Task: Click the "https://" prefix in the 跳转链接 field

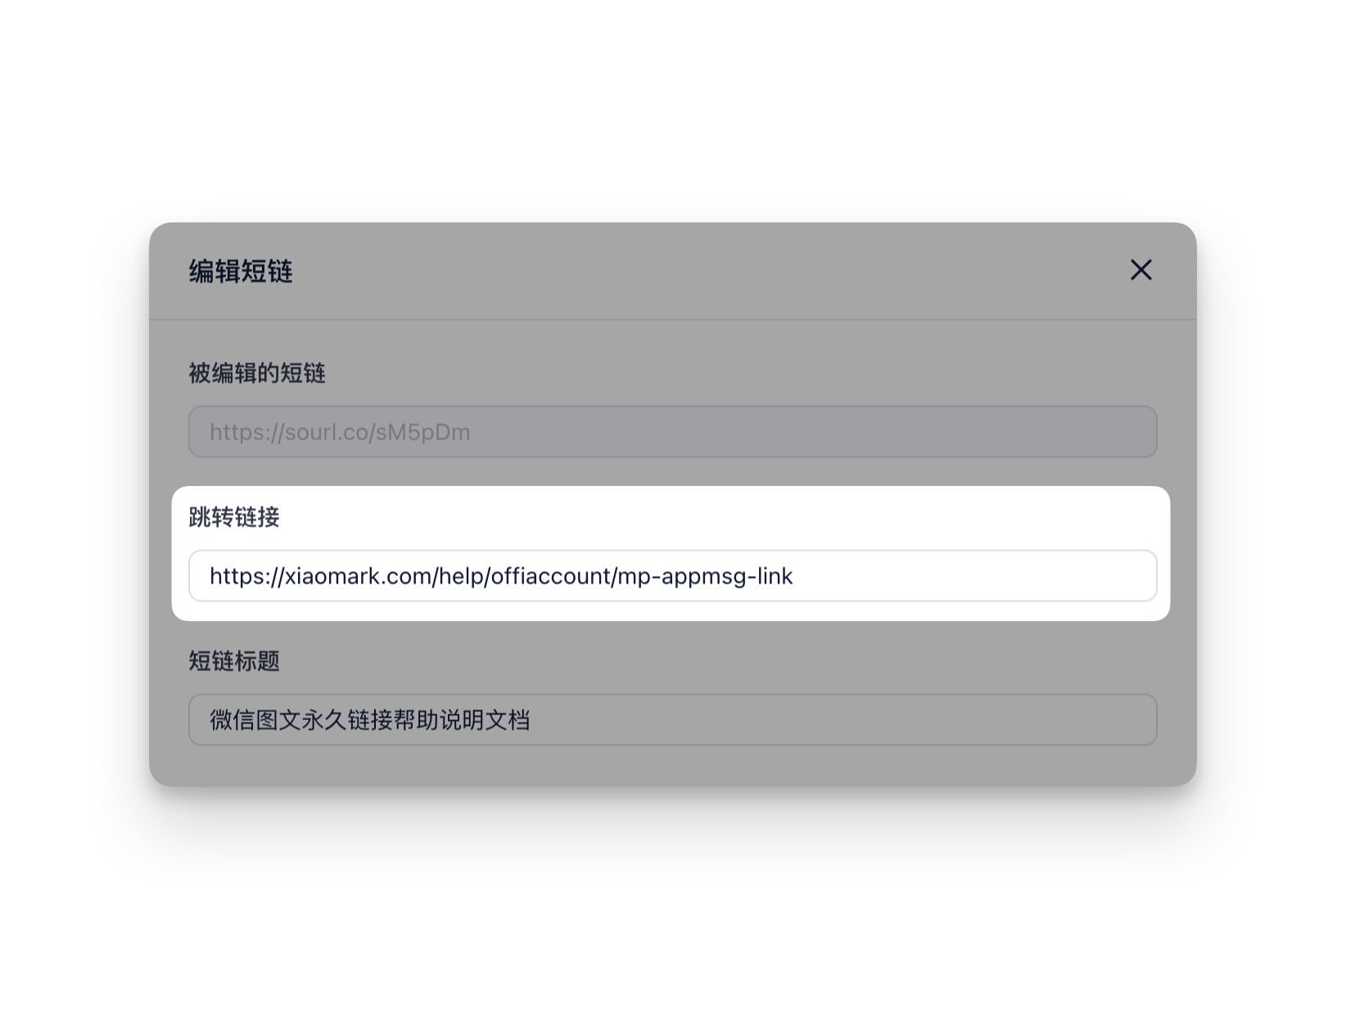Action: (246, 576)
